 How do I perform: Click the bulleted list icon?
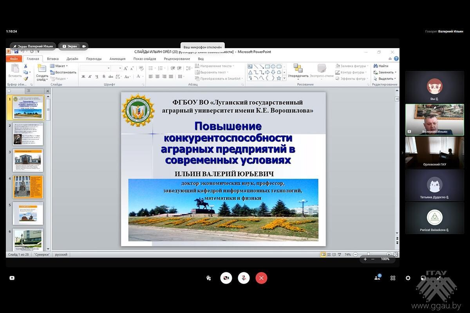tap(152, 68)
